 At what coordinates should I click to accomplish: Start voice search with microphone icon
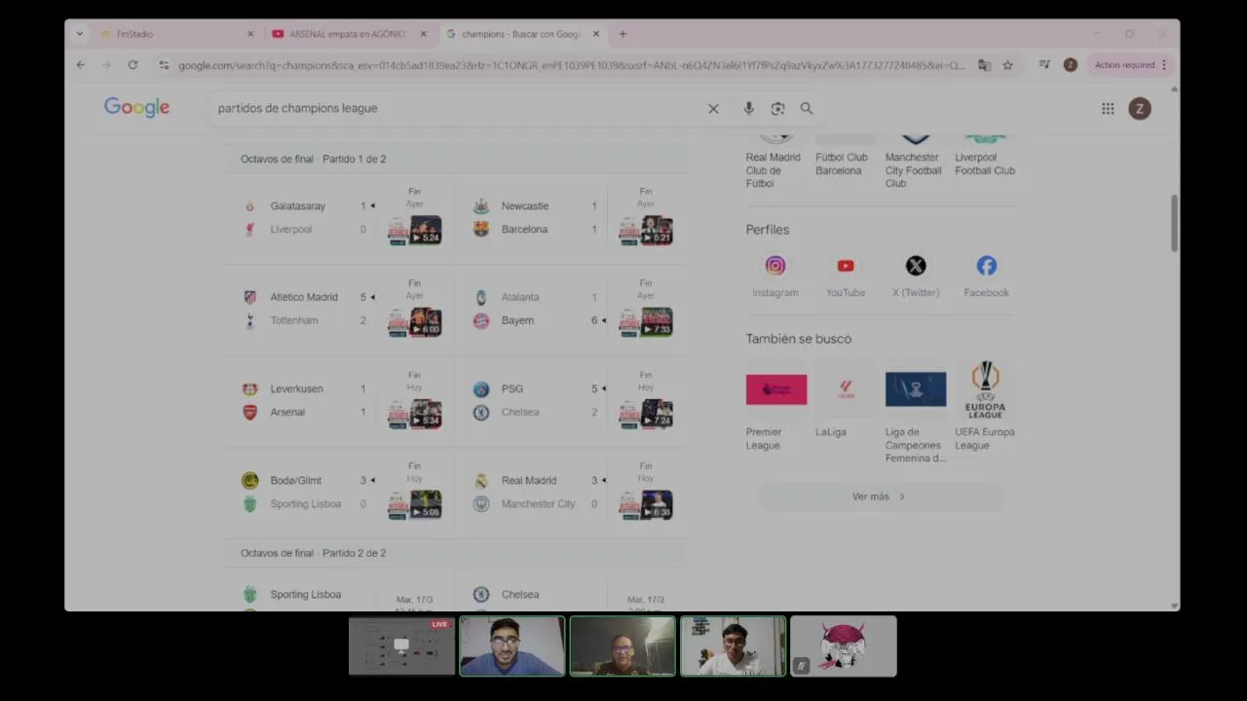click(748, 109)
